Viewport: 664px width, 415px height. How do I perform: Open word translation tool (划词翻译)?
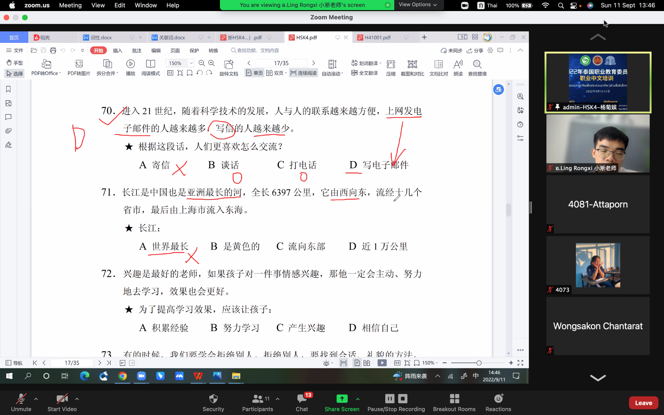tap(366, 63)
